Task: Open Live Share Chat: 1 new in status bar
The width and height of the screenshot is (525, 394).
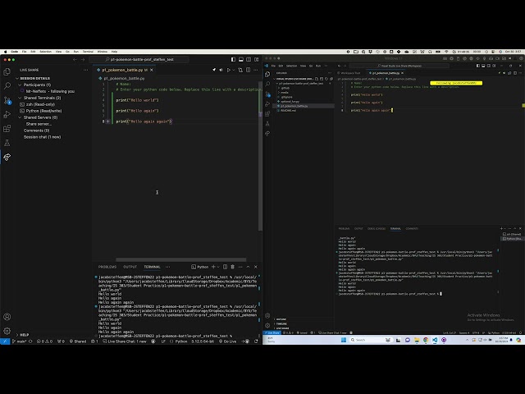Action: click(x=125, y=341)
